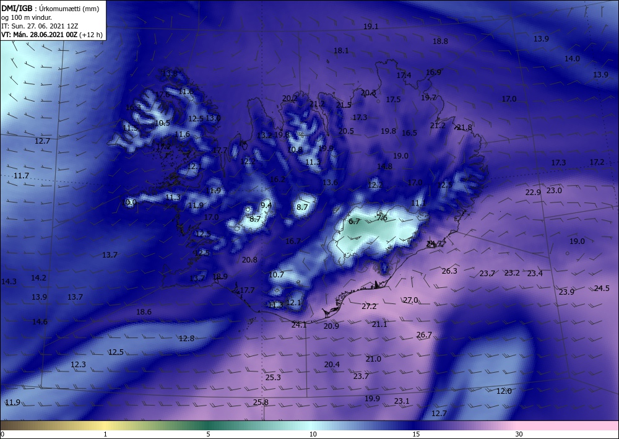Click the 25.8 value near the bottom
The image size is (619, 439).
tap(261, 402)
